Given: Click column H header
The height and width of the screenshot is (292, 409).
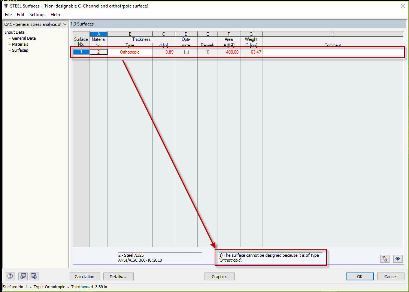Looking at the screenshot, I should [333, 34].
